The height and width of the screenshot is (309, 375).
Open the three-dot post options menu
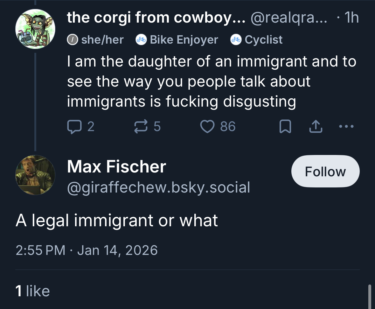(x=346, y=127)
